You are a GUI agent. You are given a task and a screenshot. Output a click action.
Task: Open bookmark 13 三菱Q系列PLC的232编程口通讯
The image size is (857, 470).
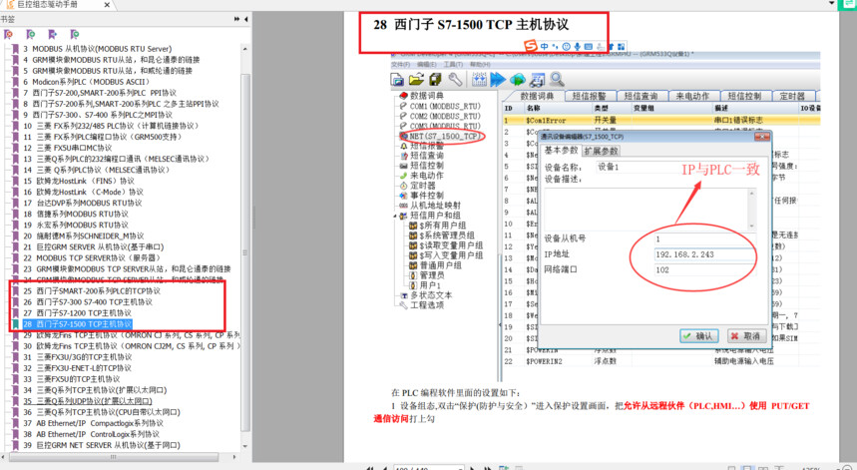(x=117, y=159)
